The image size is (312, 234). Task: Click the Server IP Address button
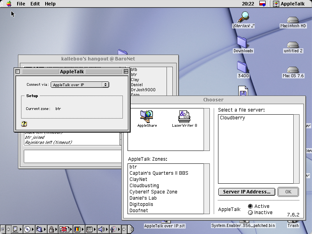click(247, 192)
